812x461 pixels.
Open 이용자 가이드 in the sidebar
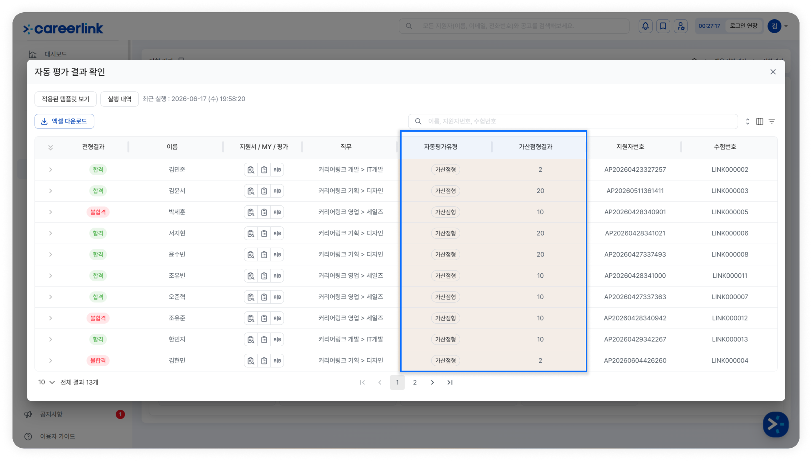click(57, 437)
